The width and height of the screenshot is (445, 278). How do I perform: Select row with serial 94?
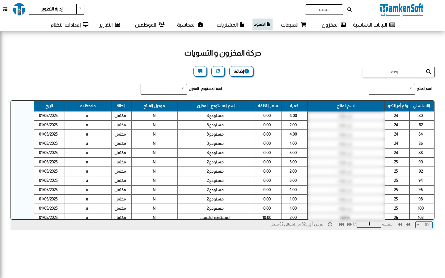[x=234, y=181]
